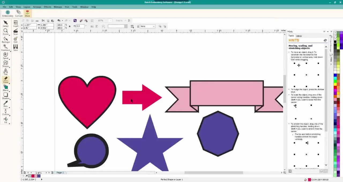This screenshot has height=182, width=343.
Task: Click the Cut scissors icon
Action: coord(43,21)
